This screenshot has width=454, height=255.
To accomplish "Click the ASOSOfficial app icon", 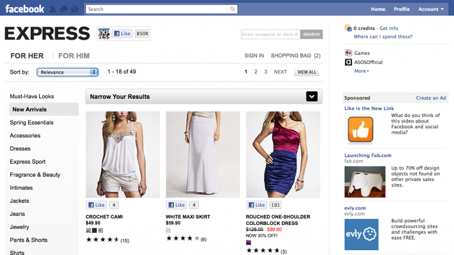I will pyautogui.click(x=348, y=62).
